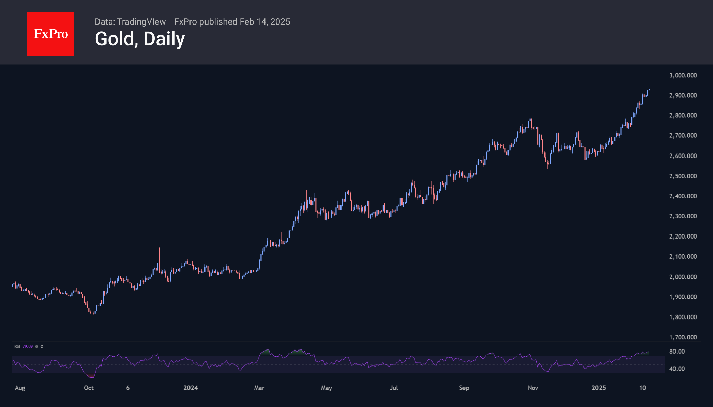
Task: Click the 10 date label on time axis
Action: click(x=642, y=388)
